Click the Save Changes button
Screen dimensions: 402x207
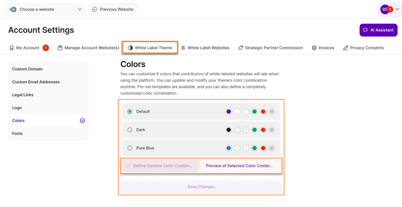coord(201,187)
